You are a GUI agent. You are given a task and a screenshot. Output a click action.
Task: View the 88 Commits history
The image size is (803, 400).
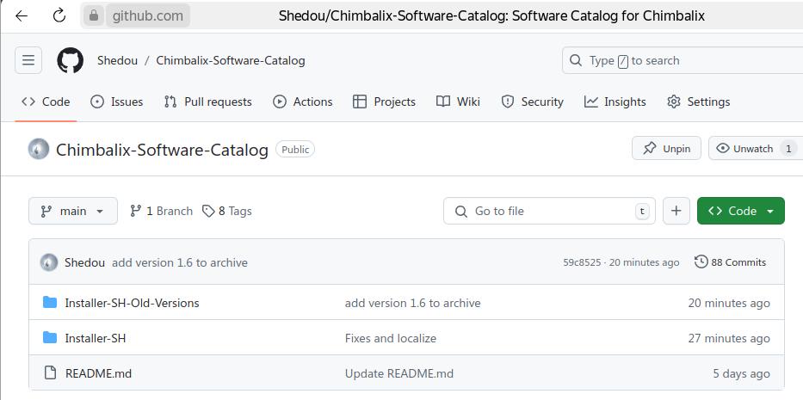[x=730, y=262]
